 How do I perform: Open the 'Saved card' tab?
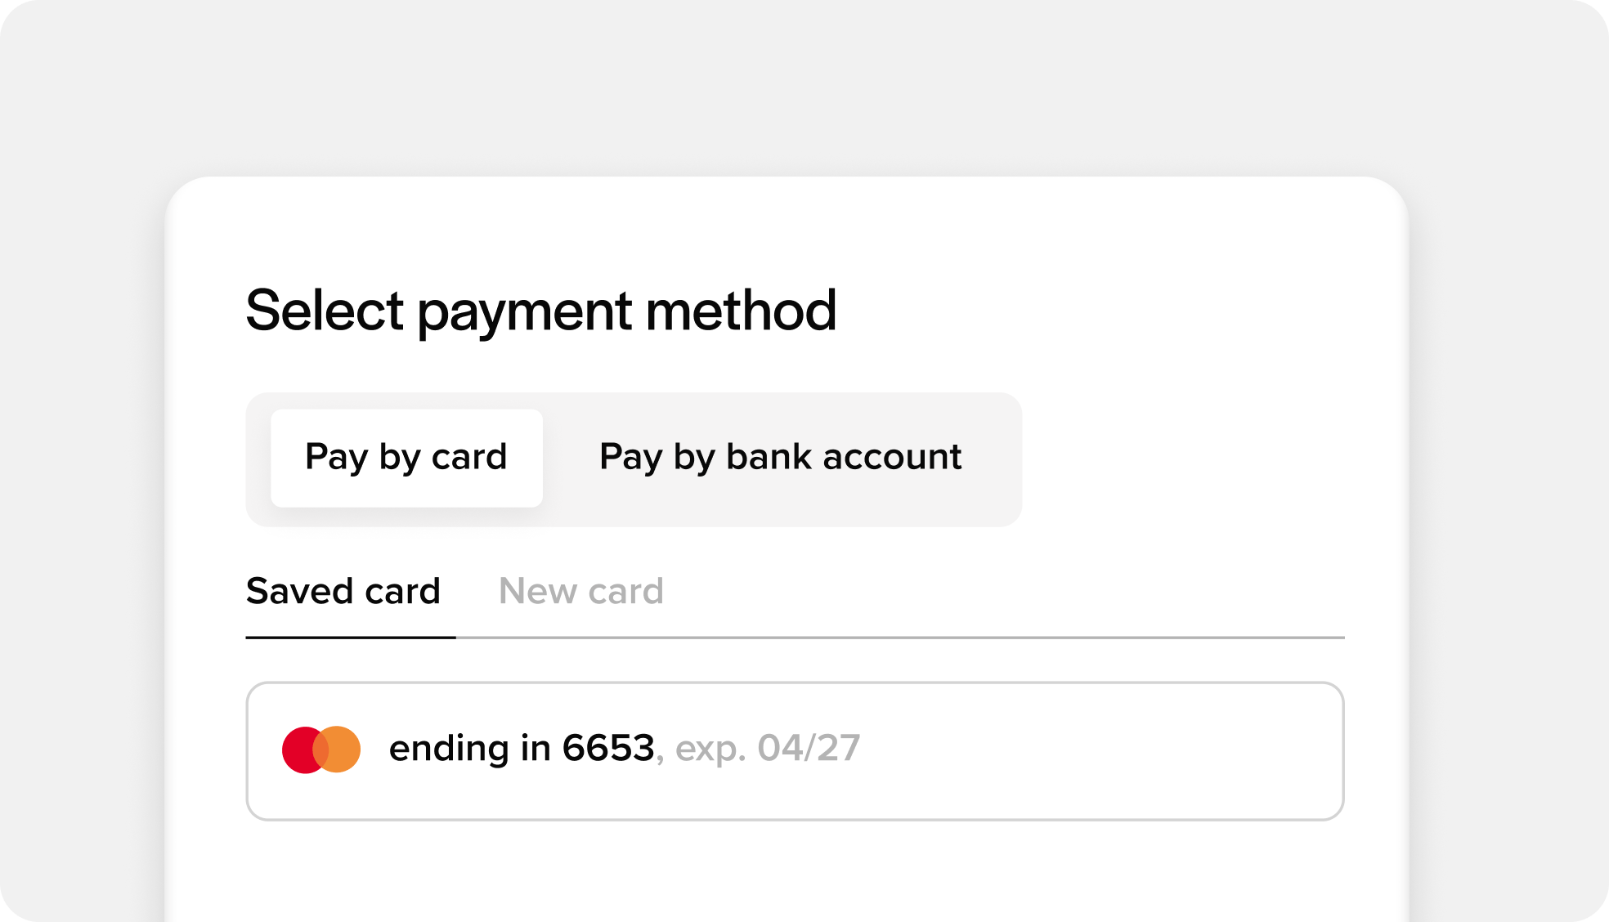coord(343,592)
